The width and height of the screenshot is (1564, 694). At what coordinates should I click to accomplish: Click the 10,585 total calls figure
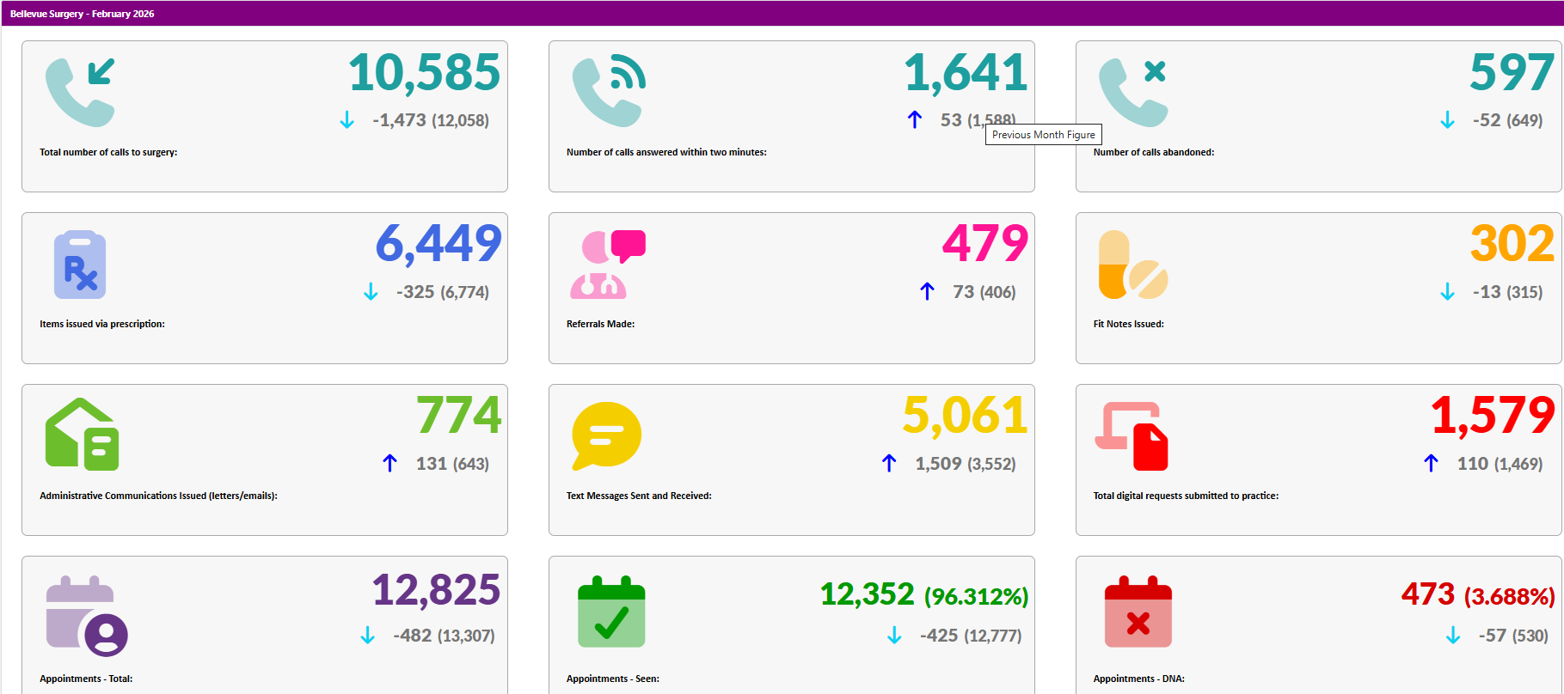click(x=424, y=72)
